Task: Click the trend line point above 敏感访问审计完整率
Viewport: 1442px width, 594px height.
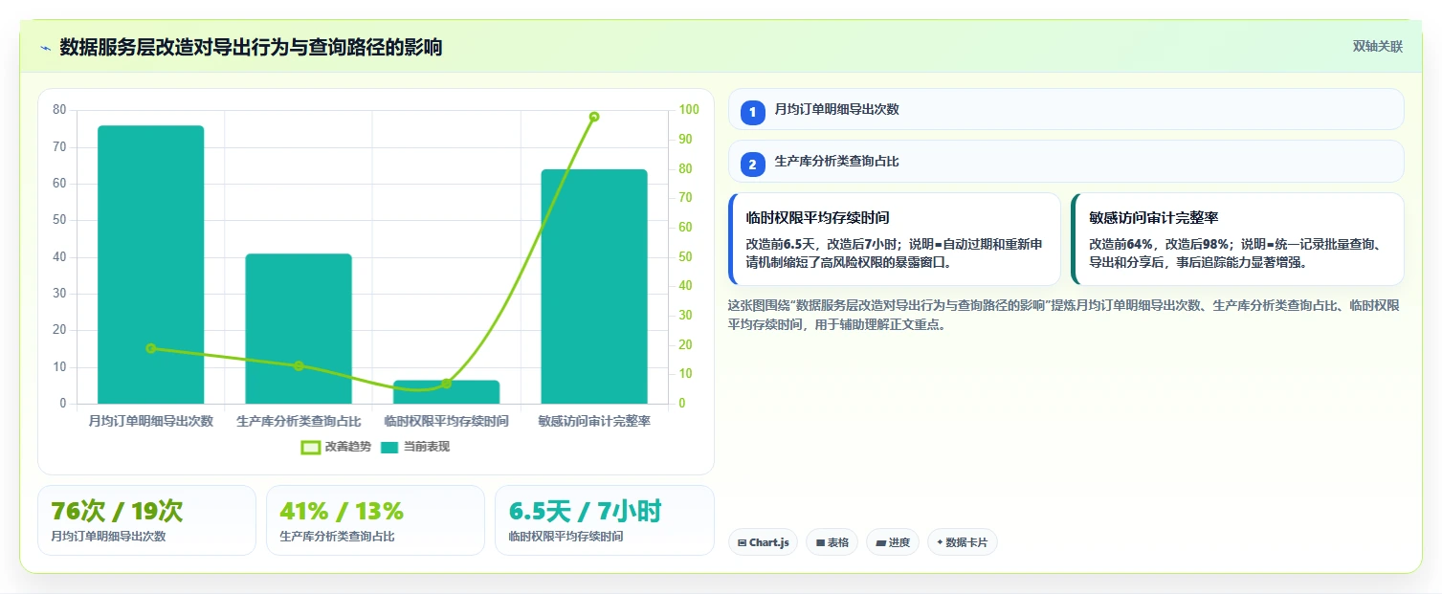Action: click(x=594, y=117)
